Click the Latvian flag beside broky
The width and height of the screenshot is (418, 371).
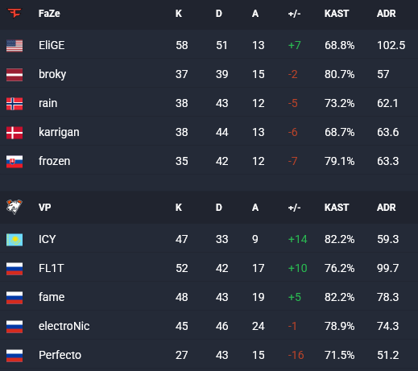pos(14,75)
